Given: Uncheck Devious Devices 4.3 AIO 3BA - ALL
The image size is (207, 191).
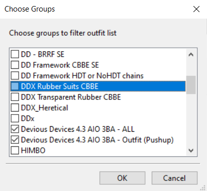Looking at the screenshot, I should [x=15, y=129].
